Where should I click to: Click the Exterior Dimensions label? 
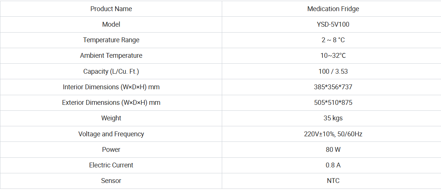pos(111,103)
